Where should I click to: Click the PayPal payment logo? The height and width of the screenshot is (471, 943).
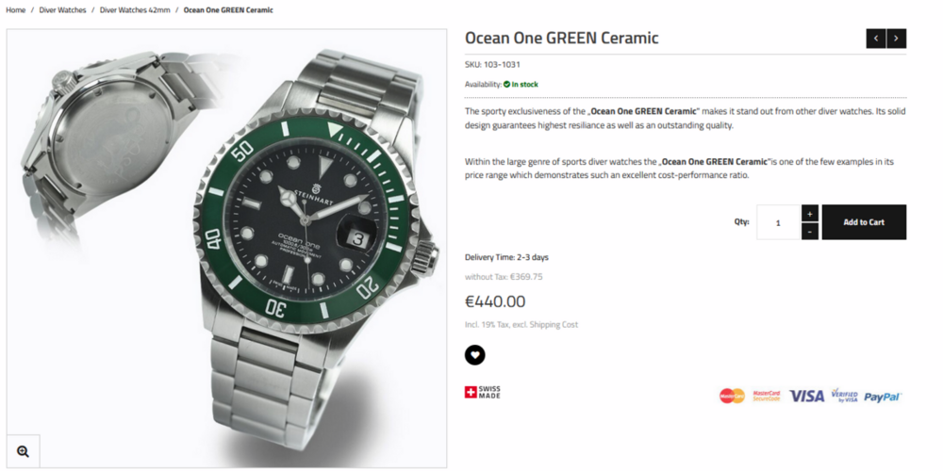(x=883, y=397)
